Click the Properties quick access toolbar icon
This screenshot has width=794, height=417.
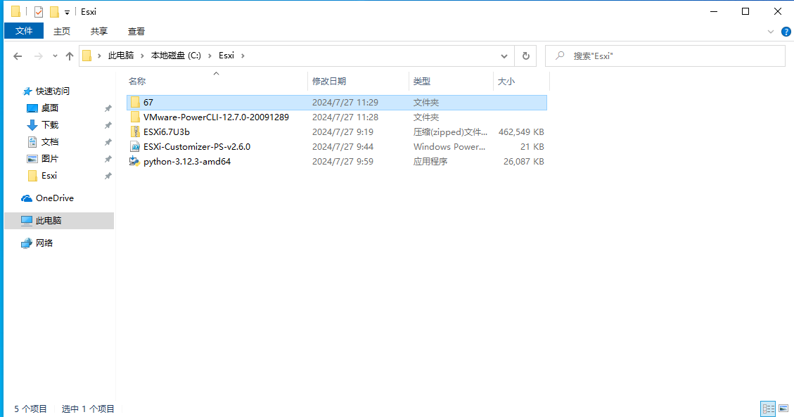(x=39, y=12)
